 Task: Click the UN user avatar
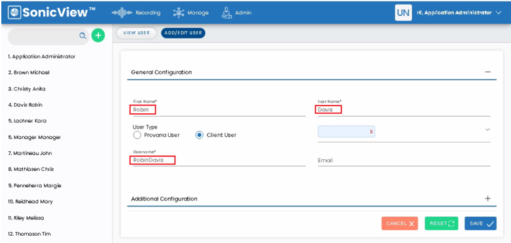pos(403,12)
